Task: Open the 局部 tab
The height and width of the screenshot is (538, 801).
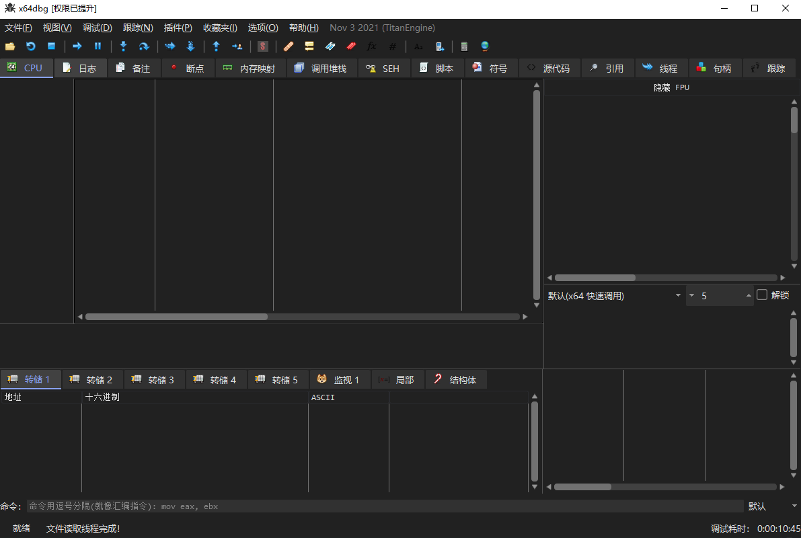Action: click(397, 379)
